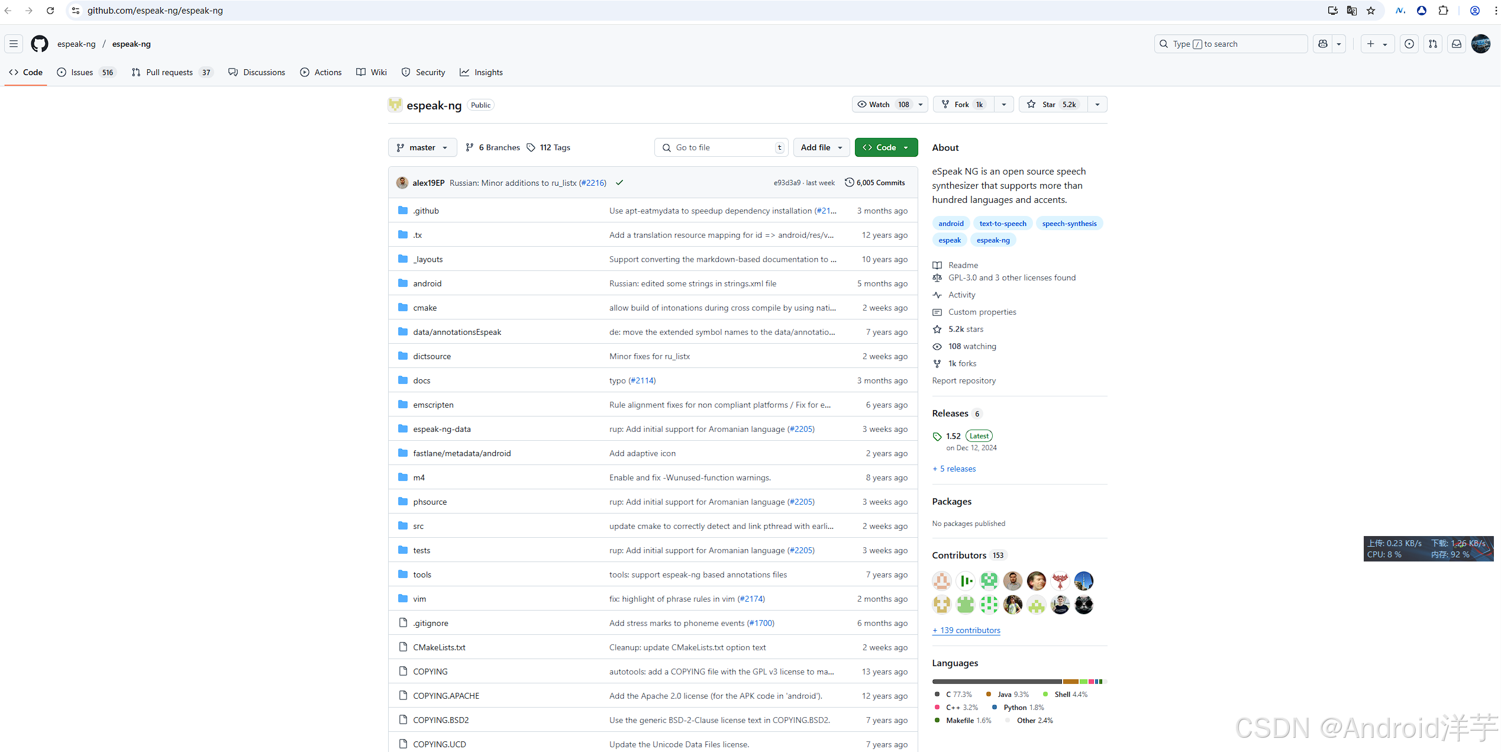Viewport: 1501px width, 752px height.
Task: Open the green Code dropdown
Action: tap(886, 147)
